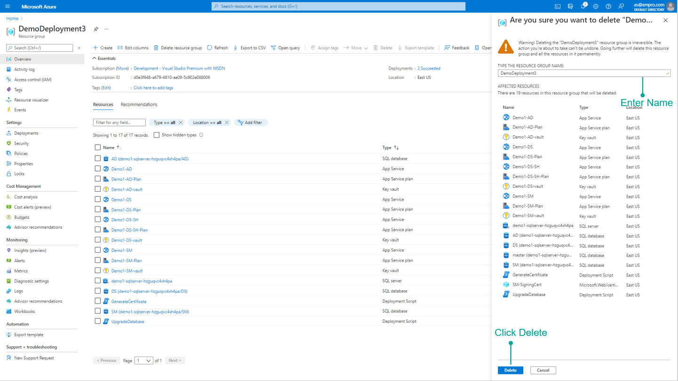Open the help question mark icon
678x381 pixels.
608,7
